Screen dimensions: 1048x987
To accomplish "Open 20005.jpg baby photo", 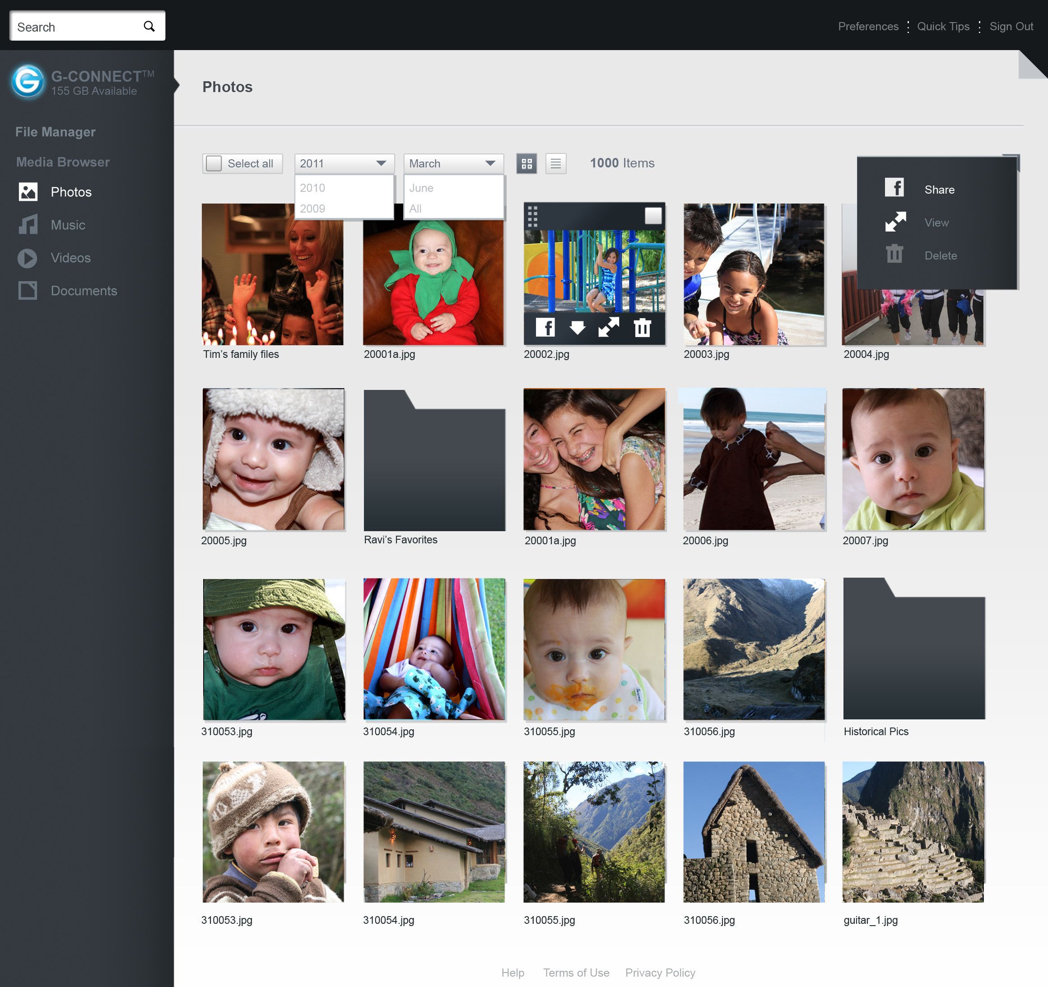I will 273,459.
